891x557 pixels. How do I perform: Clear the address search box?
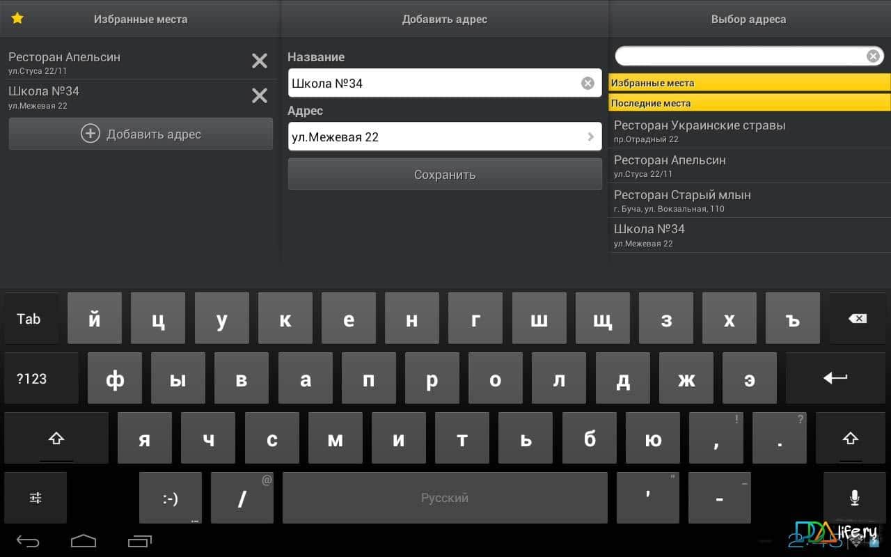pos(873,56)
